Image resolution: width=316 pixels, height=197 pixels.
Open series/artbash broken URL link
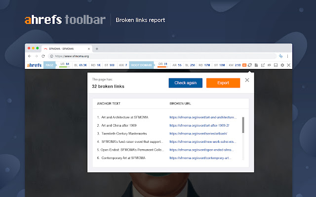pyautogui.click(x=198, y=133)
